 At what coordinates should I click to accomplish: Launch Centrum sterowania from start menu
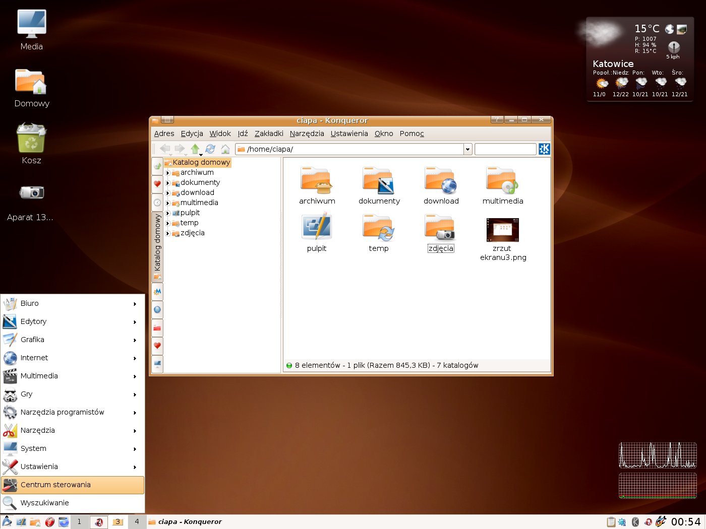(x=73, y=485)
